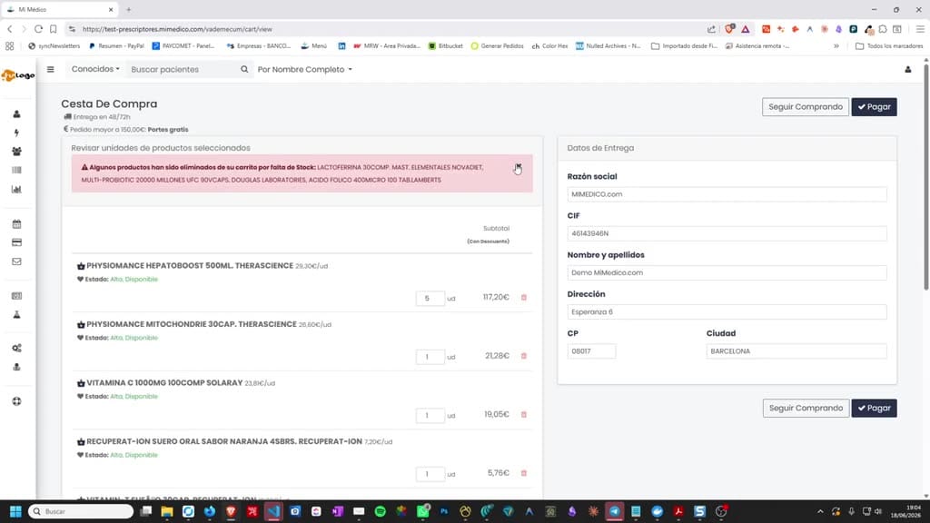Image resolution: width=930 pixels, height=523 pixels.
Task: Click the CIF input field
Action: 727,233
